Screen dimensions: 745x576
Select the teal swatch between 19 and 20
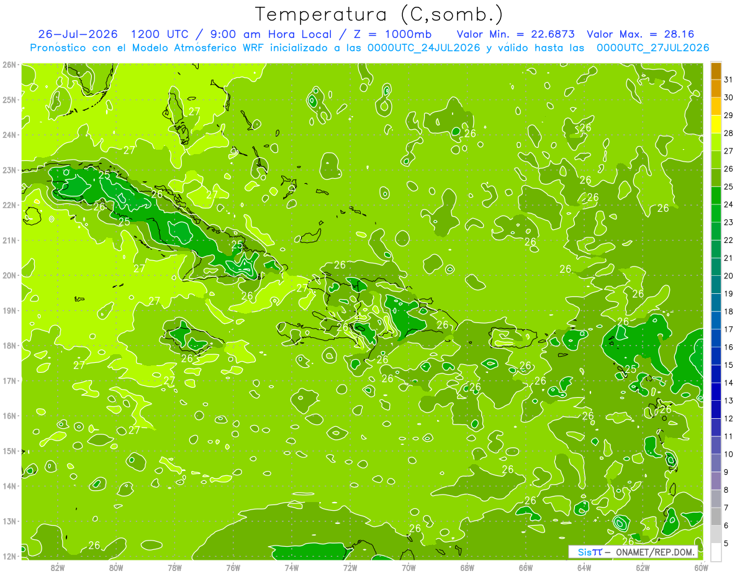pos(716,285)
